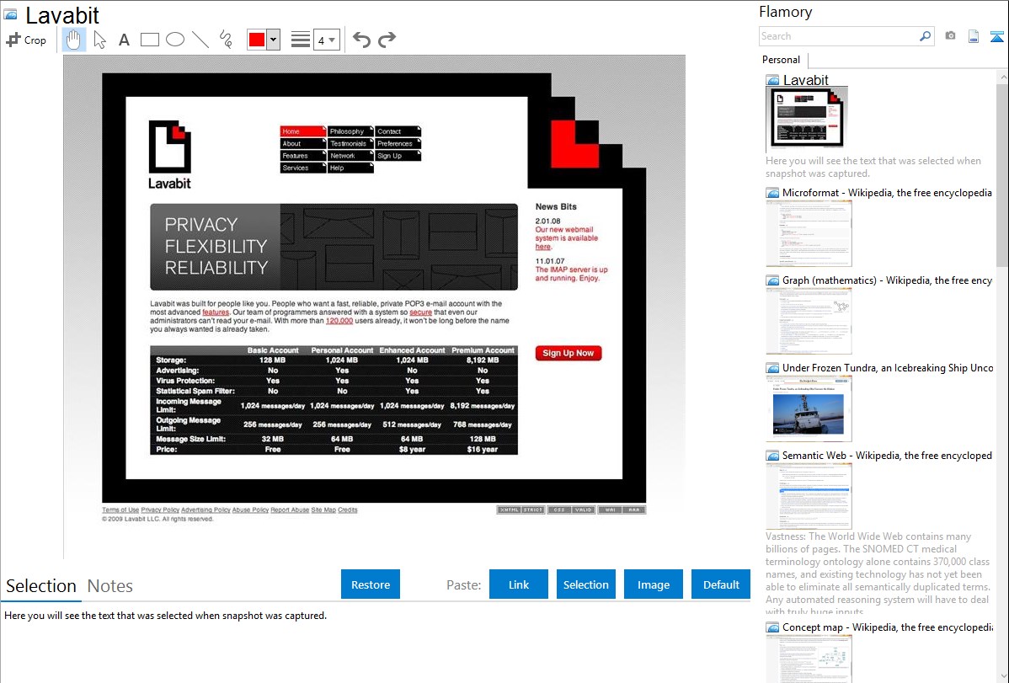
Task: Click the 'Vastness: The World Wide Web' description text
Action: coord(878,574)
